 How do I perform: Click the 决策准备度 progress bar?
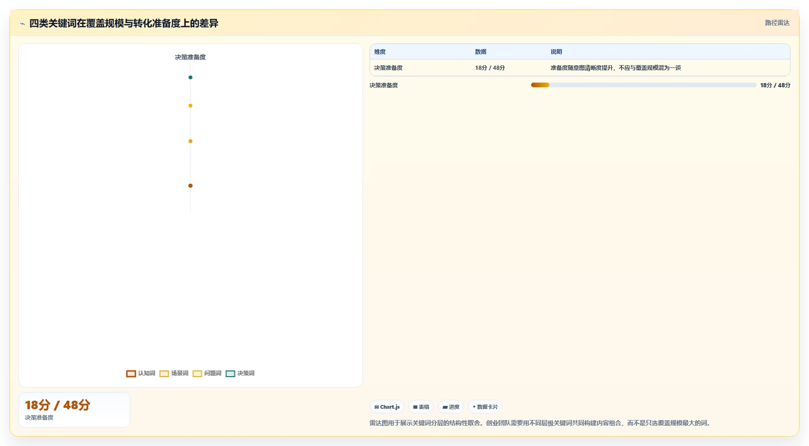coord(643,85)
